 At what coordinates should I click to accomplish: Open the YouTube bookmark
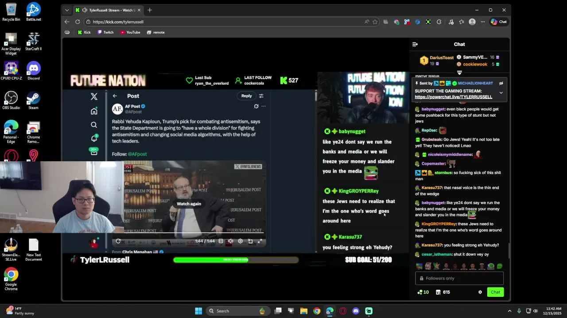click(130, 32)
